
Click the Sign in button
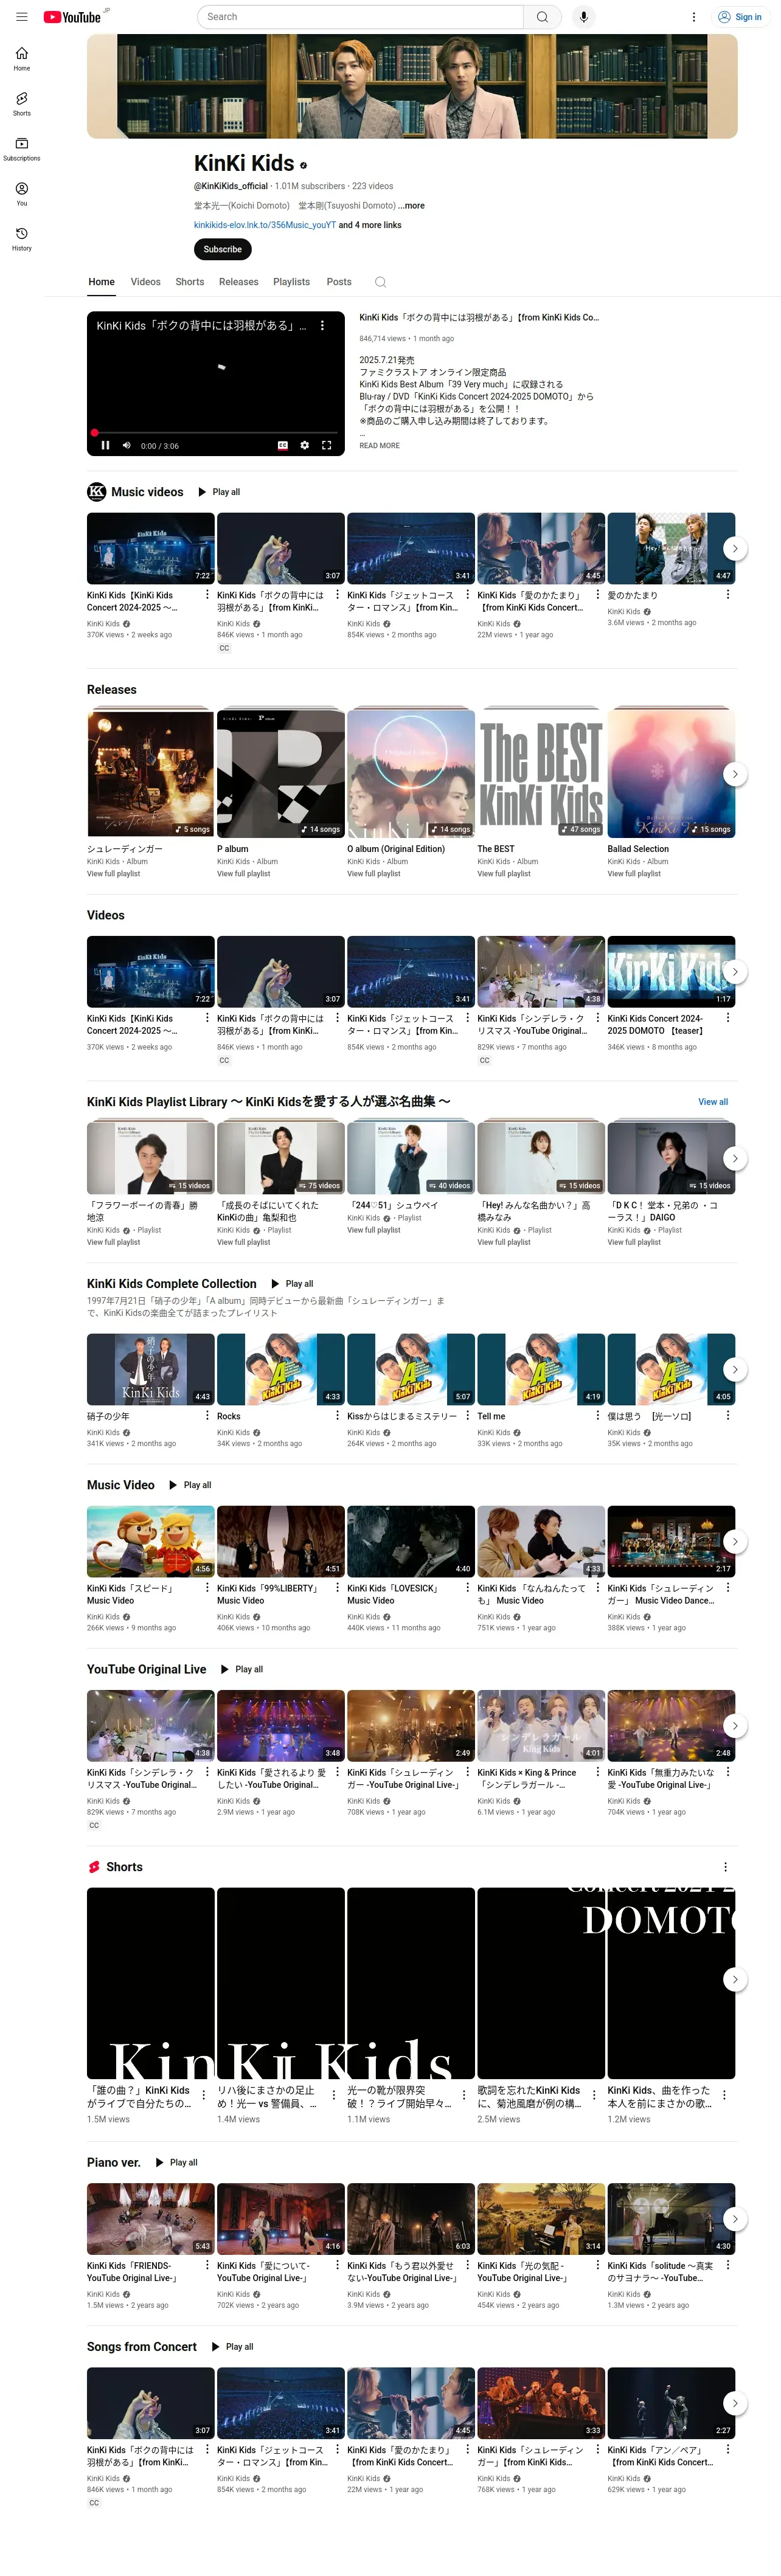[740, 17]
